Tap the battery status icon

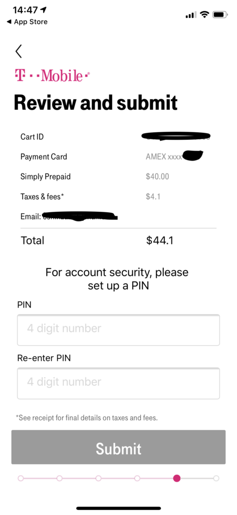pyautogui.click(x=220, y=15)
